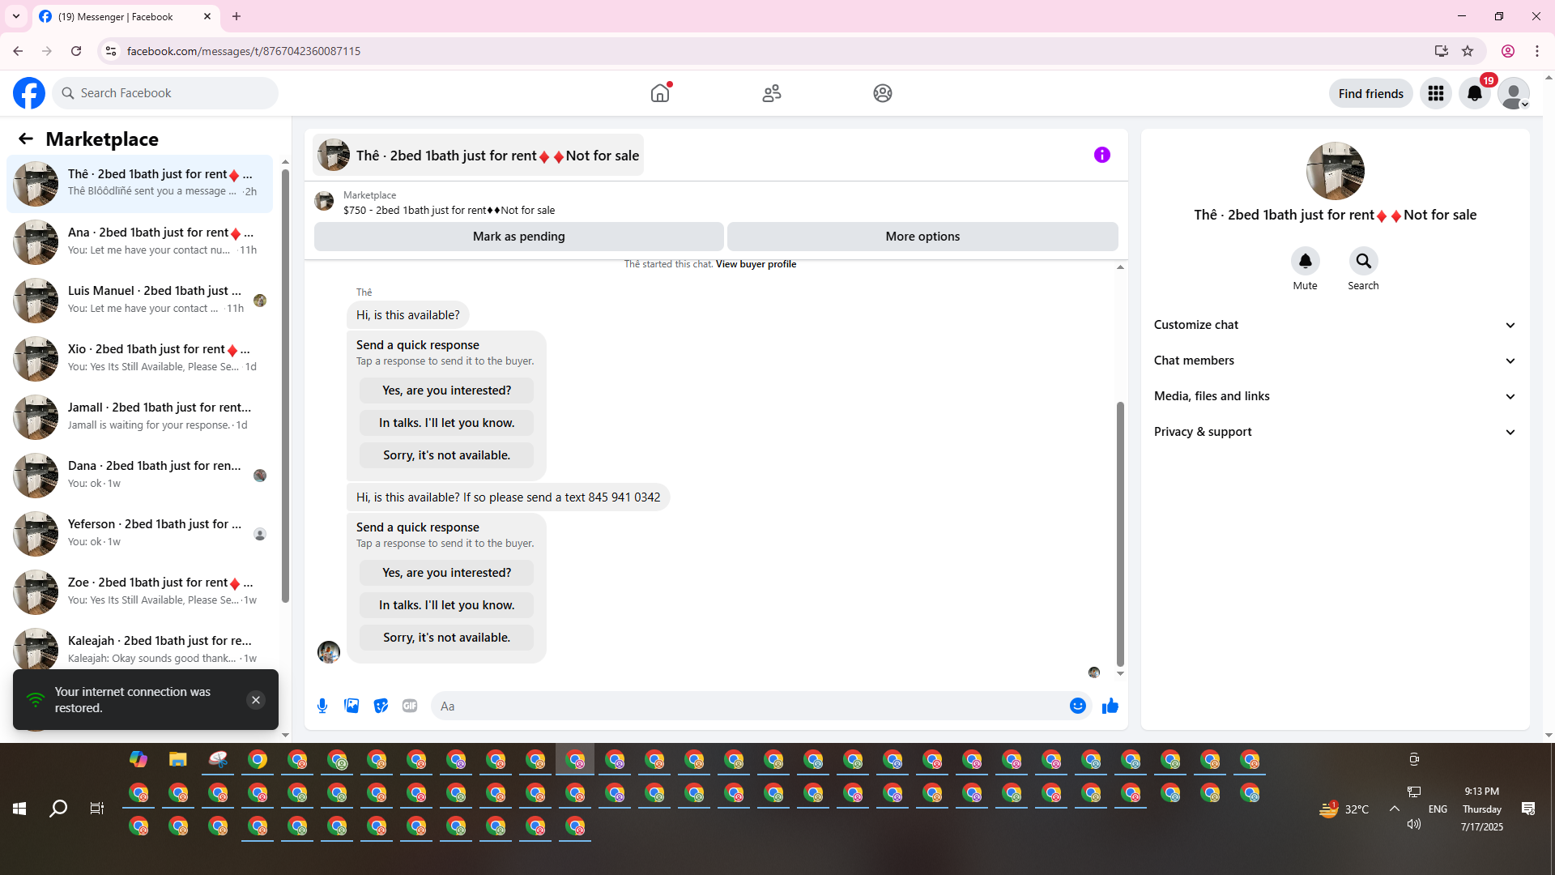Click the purple conversation information icon
Screen dimensions: 1555x875
click(x=1101, y=155)
